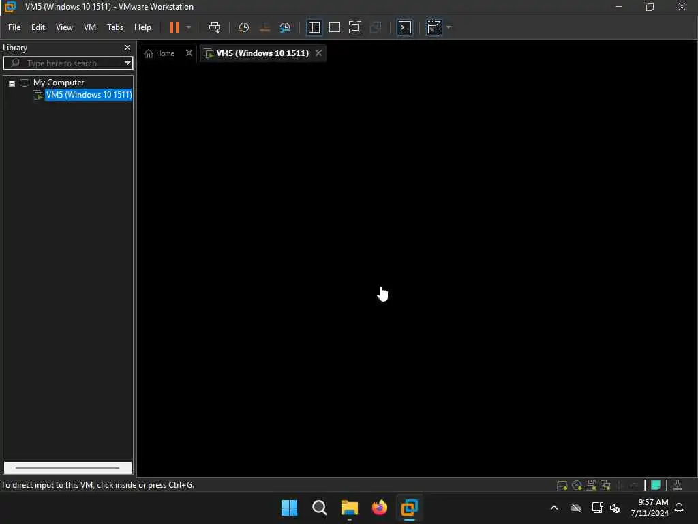
Task: Close the Library panel
Action: click(x=127, y=47)
